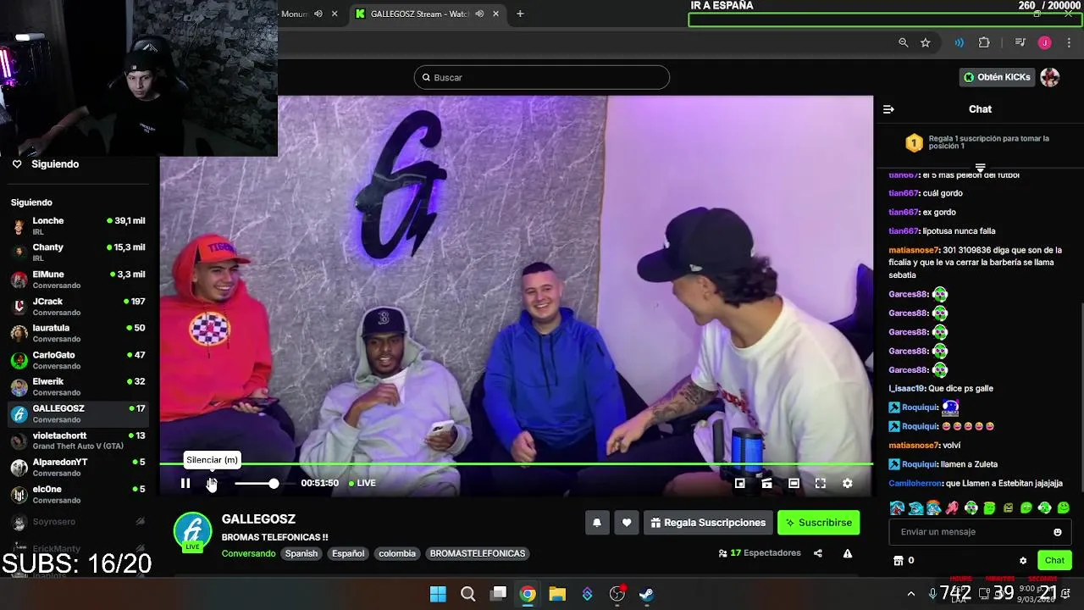Viewport: 1084px width, 610px height.
Task: Type in Enviar un mensaje field
Action: coord(971,532)
